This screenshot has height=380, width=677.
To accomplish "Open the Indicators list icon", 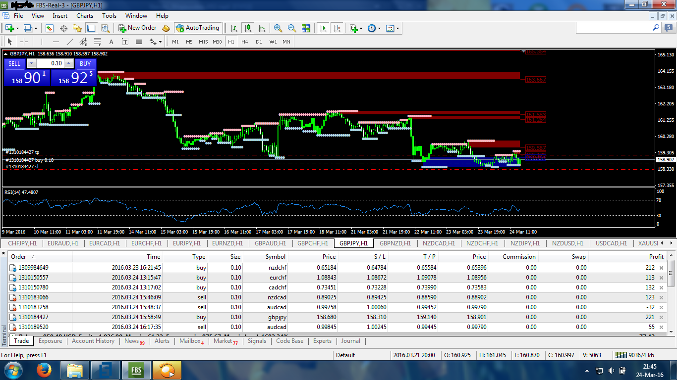I will [x=353, y=28].
